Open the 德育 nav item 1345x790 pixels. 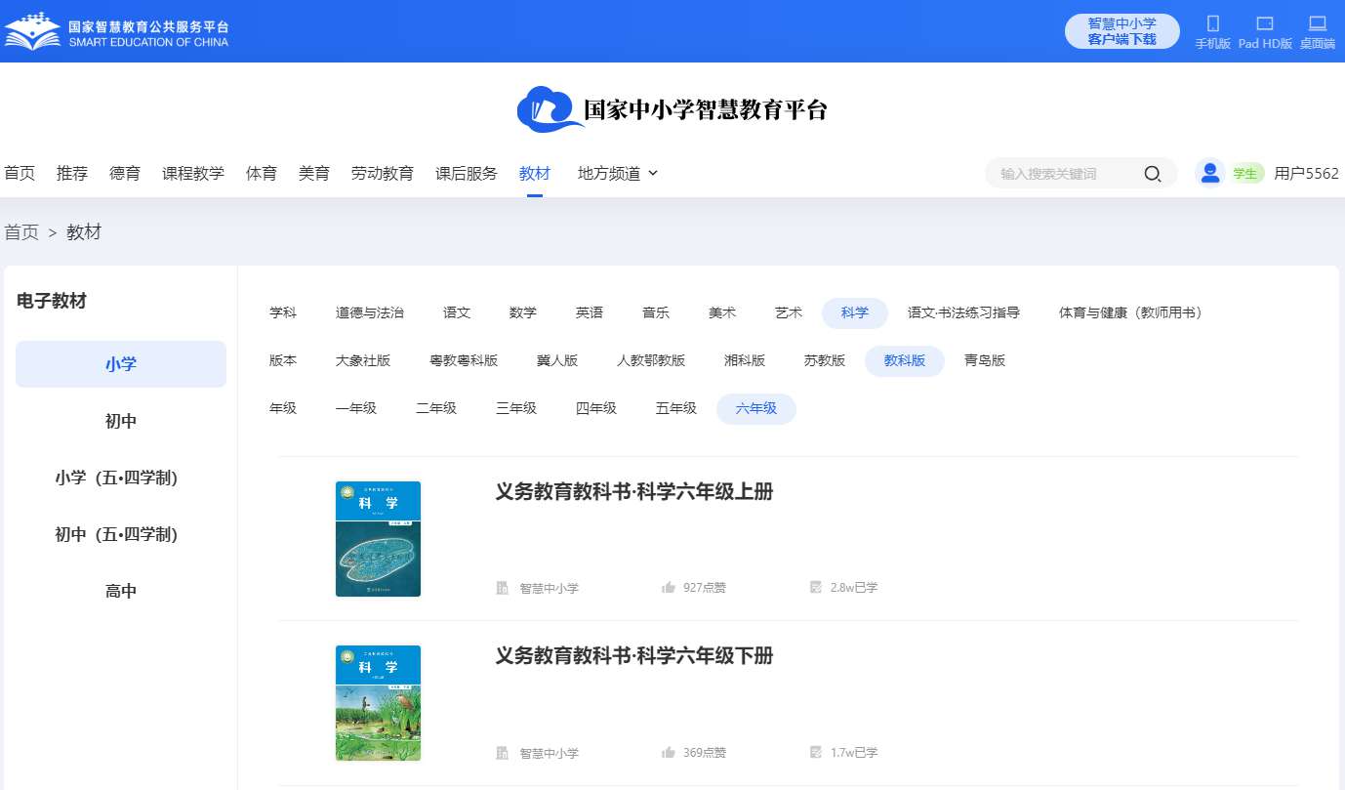[125, 173]
